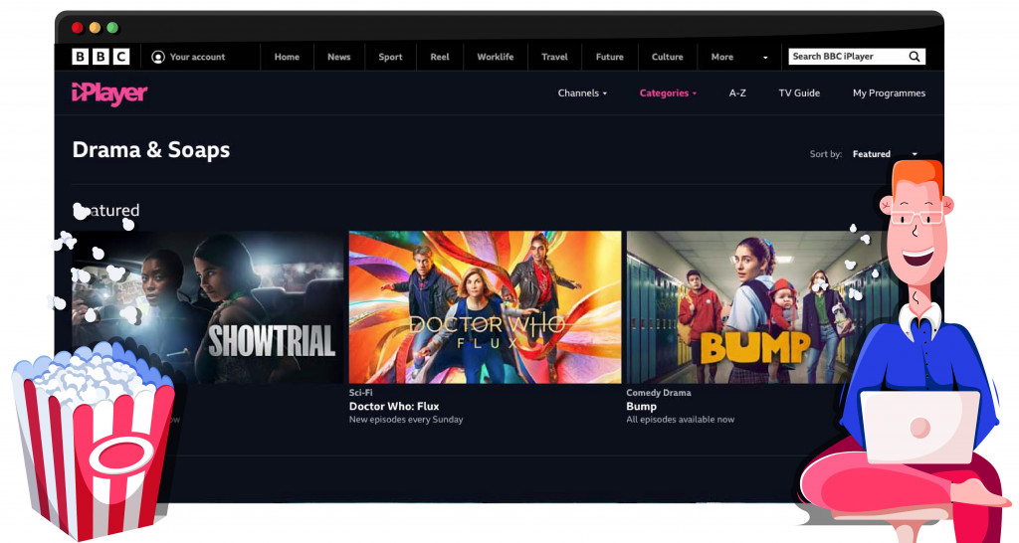Viewport: 1019px width, 543px height.
Task: Open the Sport section
Action: point(390,57)
